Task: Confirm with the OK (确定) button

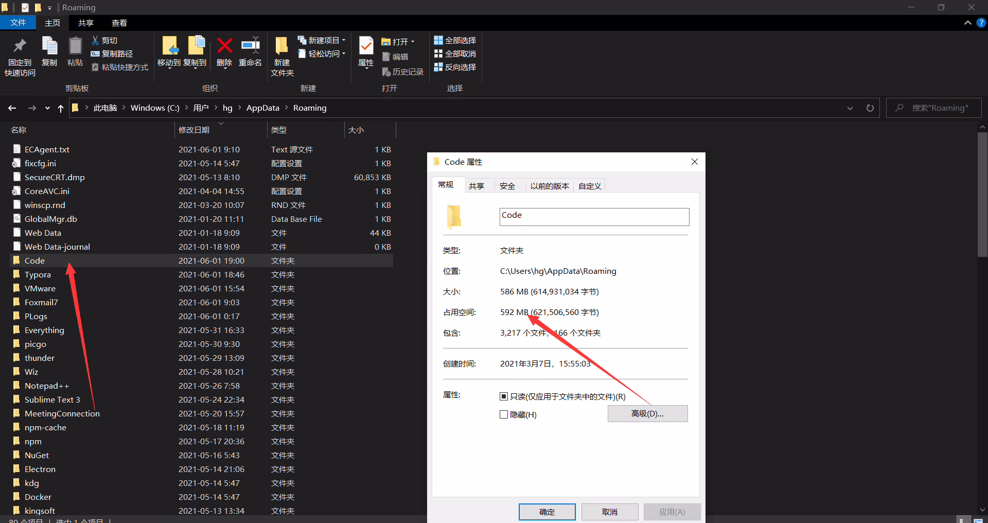Action: 547,512
